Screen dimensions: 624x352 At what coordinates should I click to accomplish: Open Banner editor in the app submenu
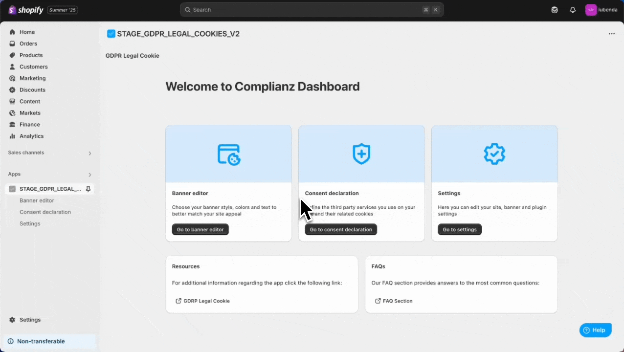37,200
